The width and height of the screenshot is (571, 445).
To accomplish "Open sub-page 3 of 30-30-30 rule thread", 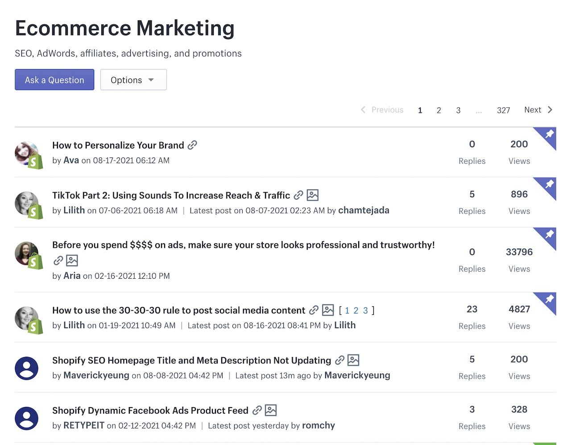I will [x=365, y=310].
